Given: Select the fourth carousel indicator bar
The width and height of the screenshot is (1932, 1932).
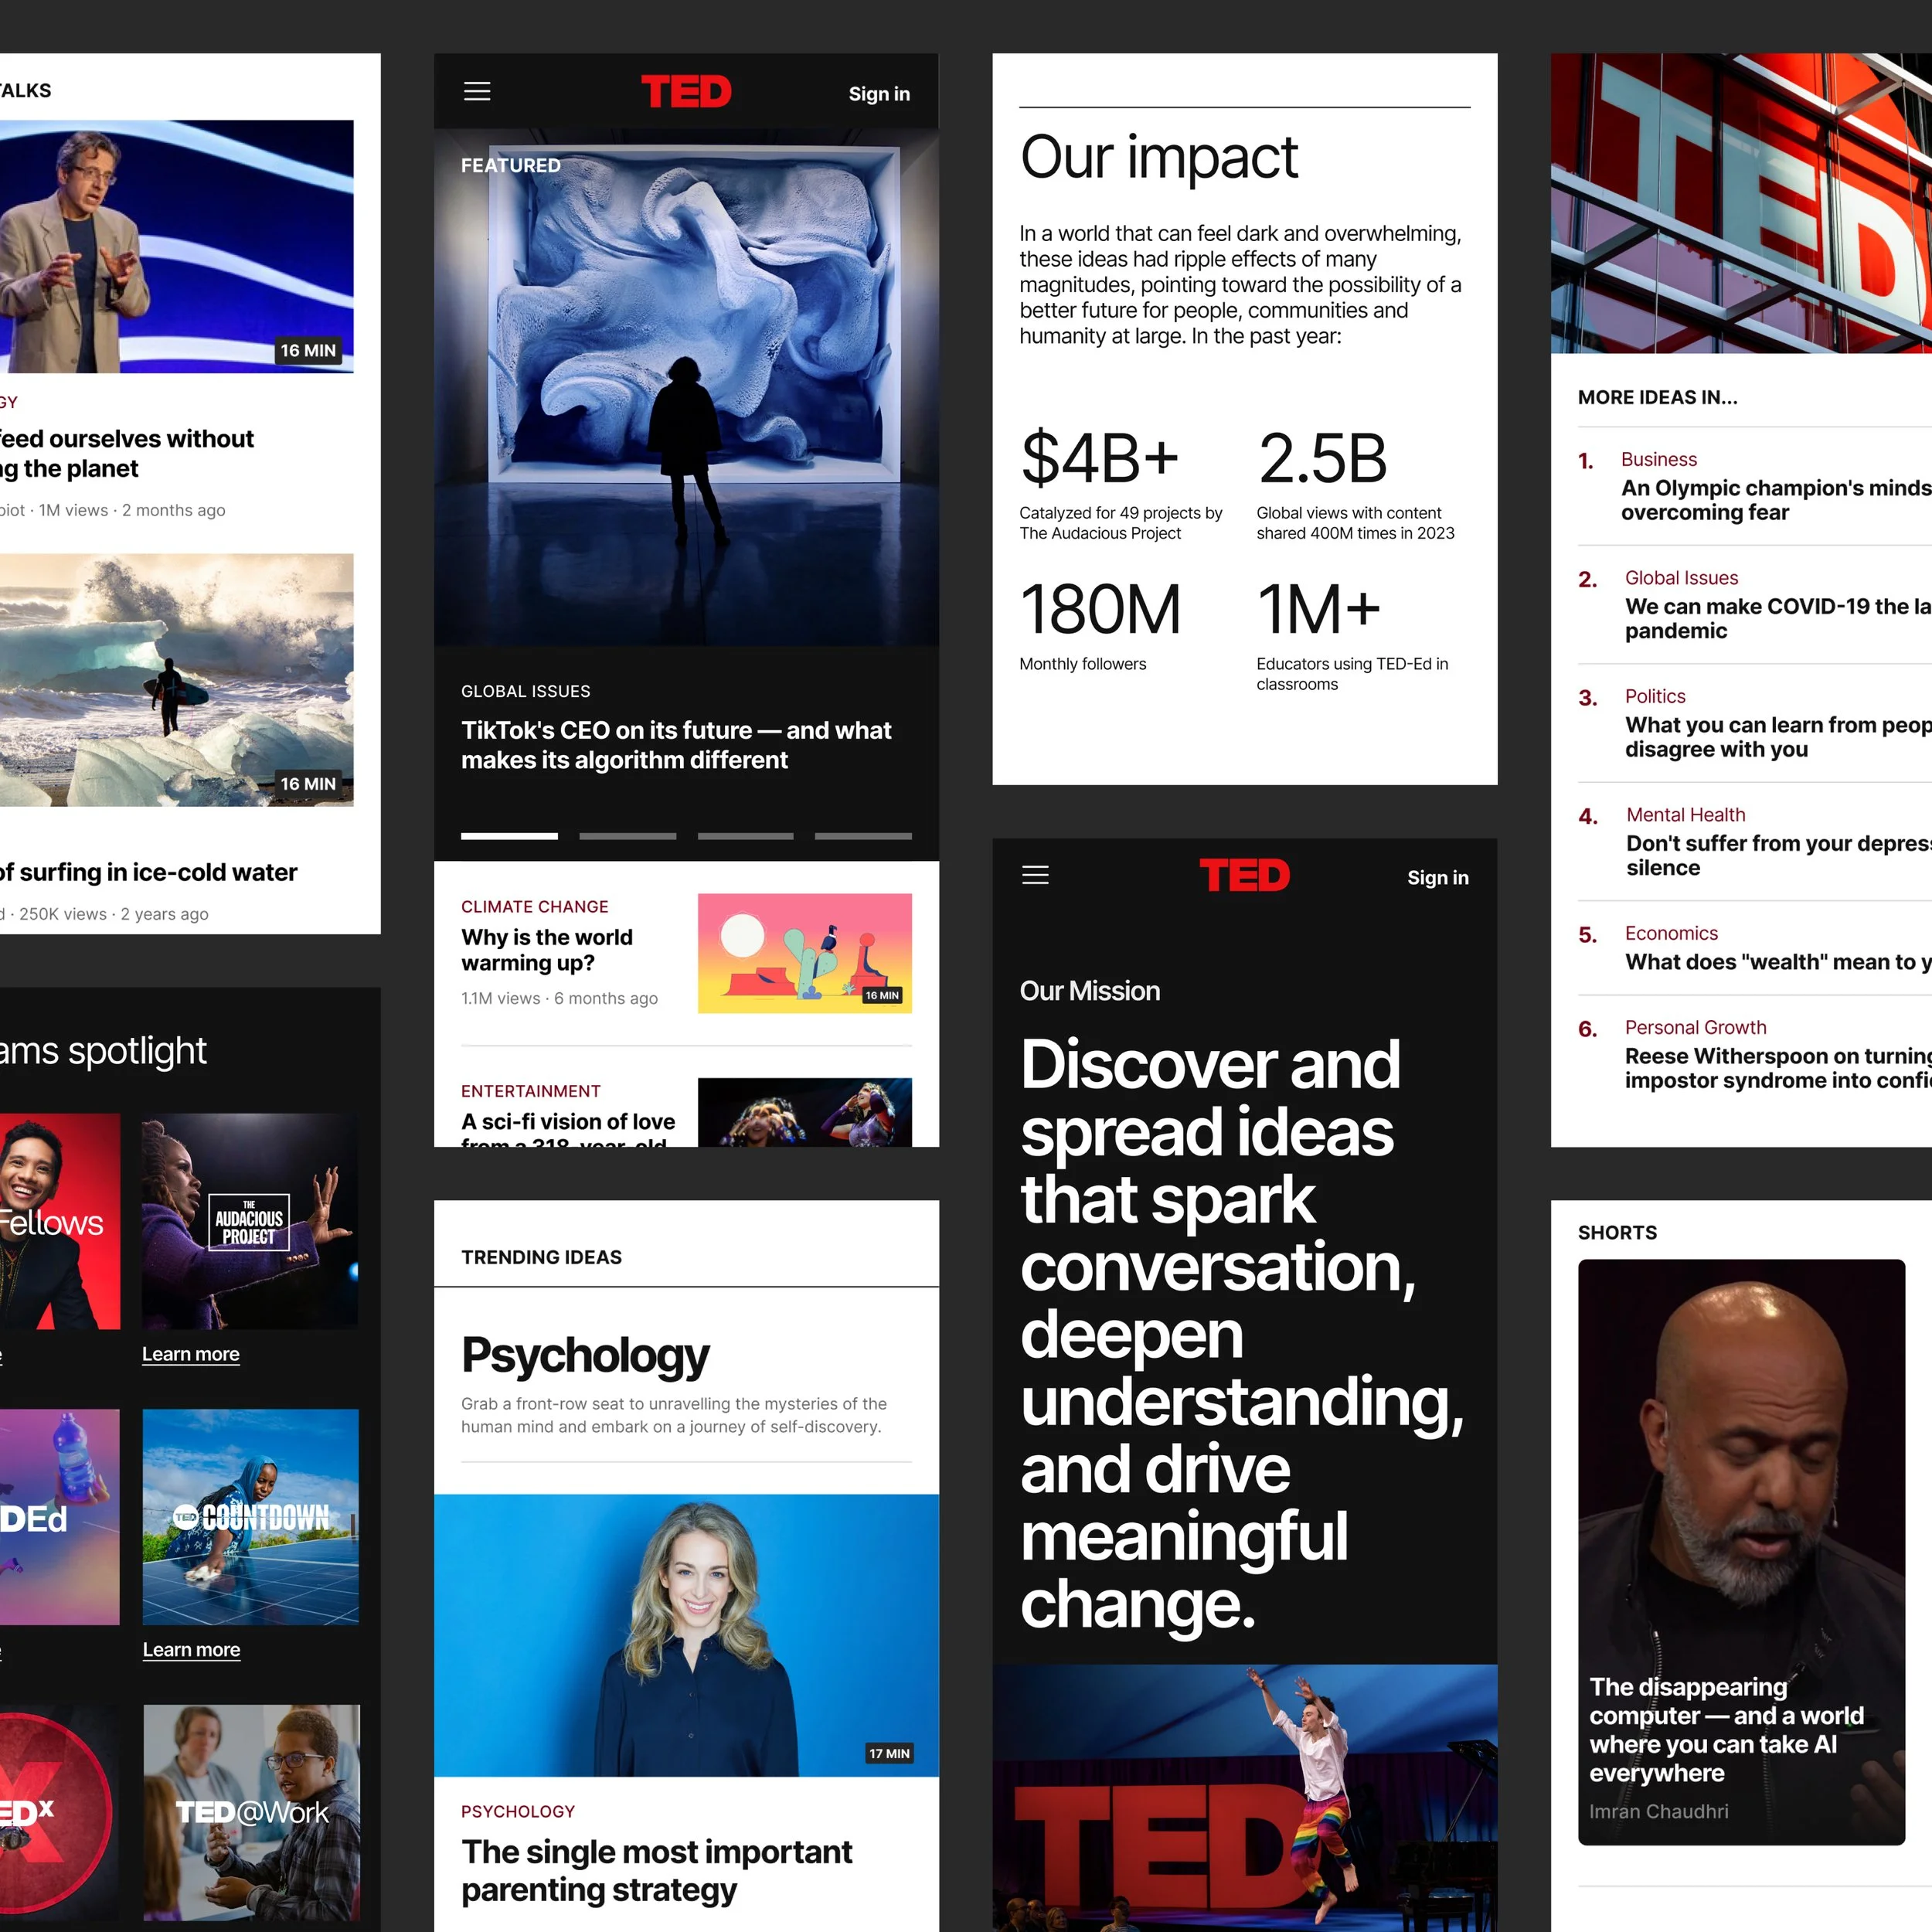Looking at the screenshot, I should [x=863, y=836].
